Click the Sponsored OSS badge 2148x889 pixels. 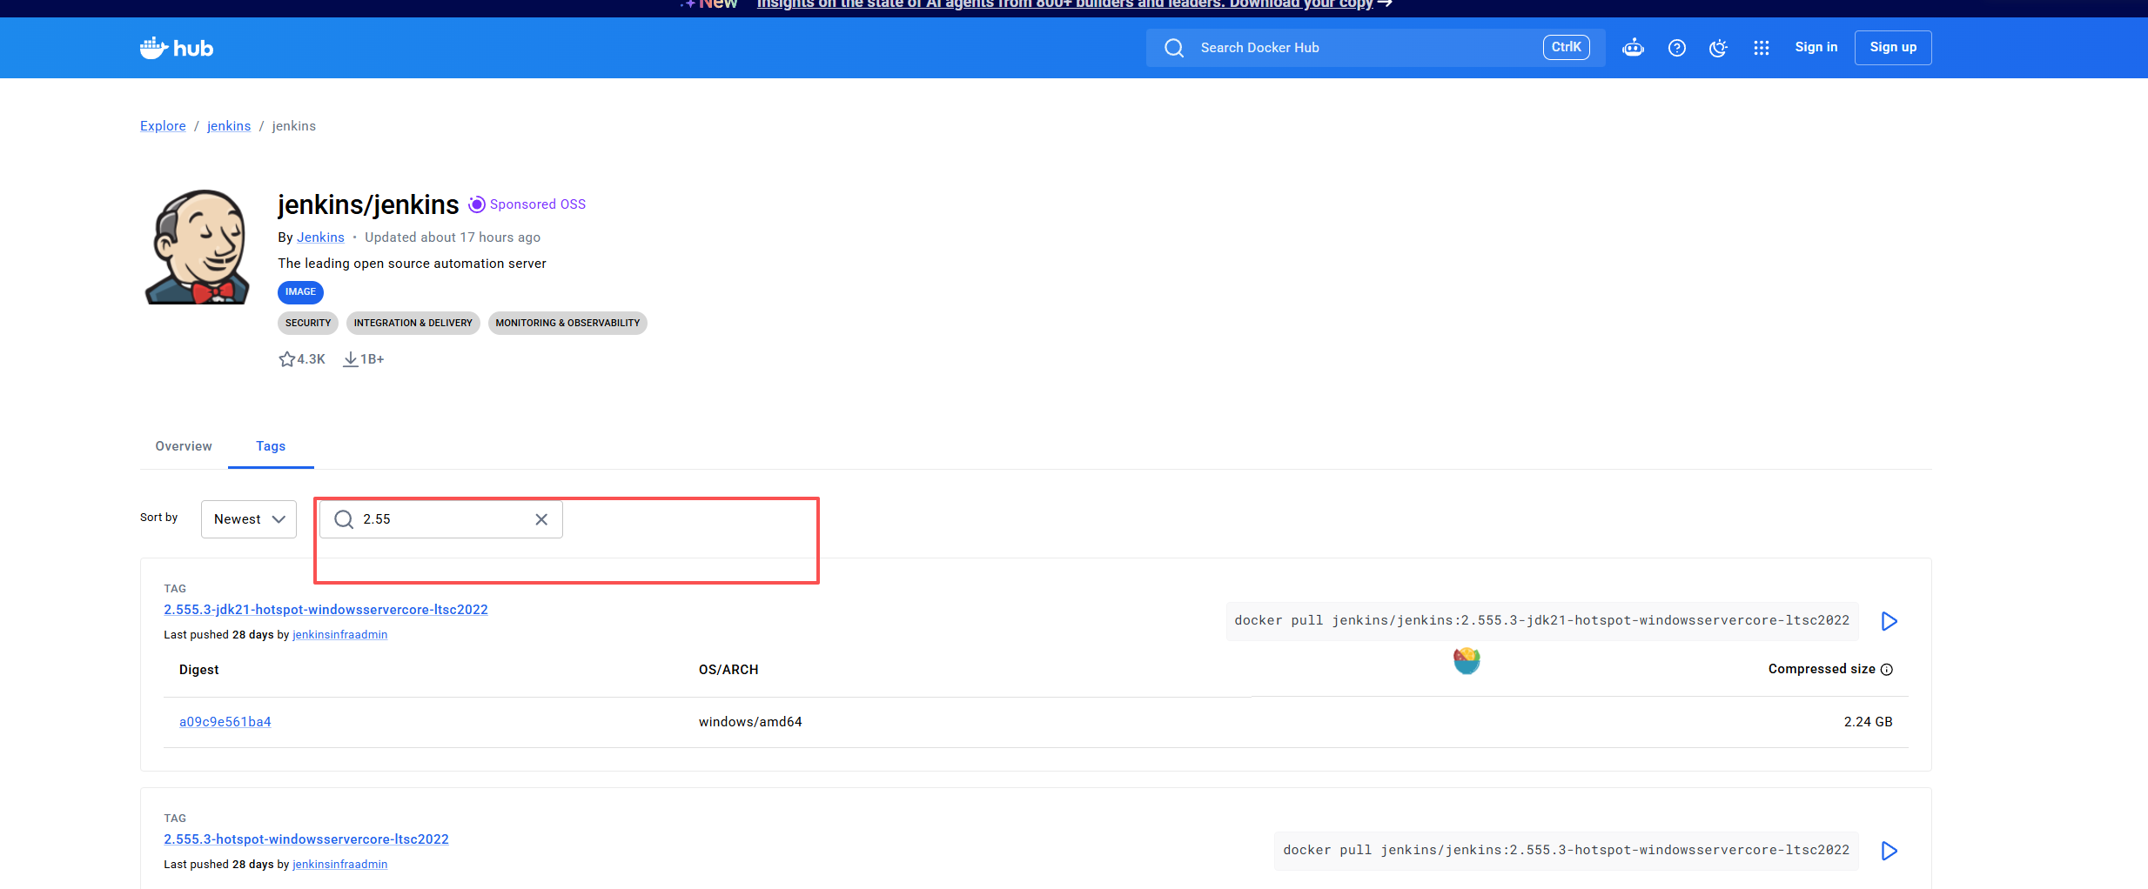click(x=527, y=204)
